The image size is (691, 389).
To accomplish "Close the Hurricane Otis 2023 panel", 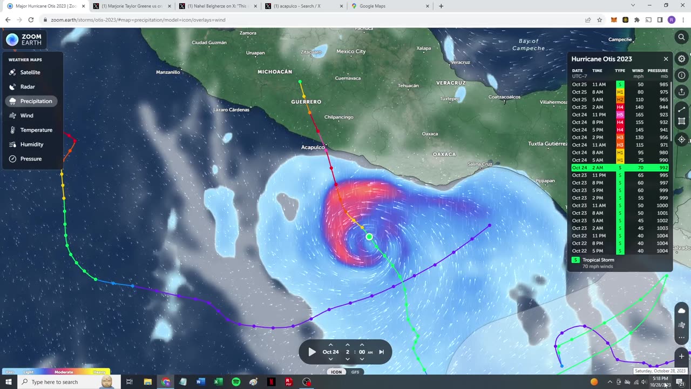I will click(666, 59).
